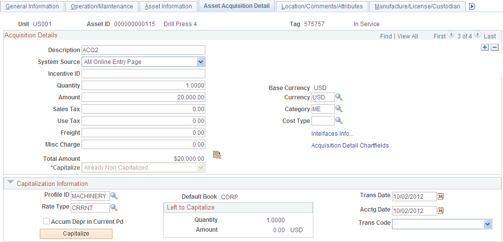503x242 pixels.
Task: Switch to the Asset Information tab
Action: [x=168, y=6]
